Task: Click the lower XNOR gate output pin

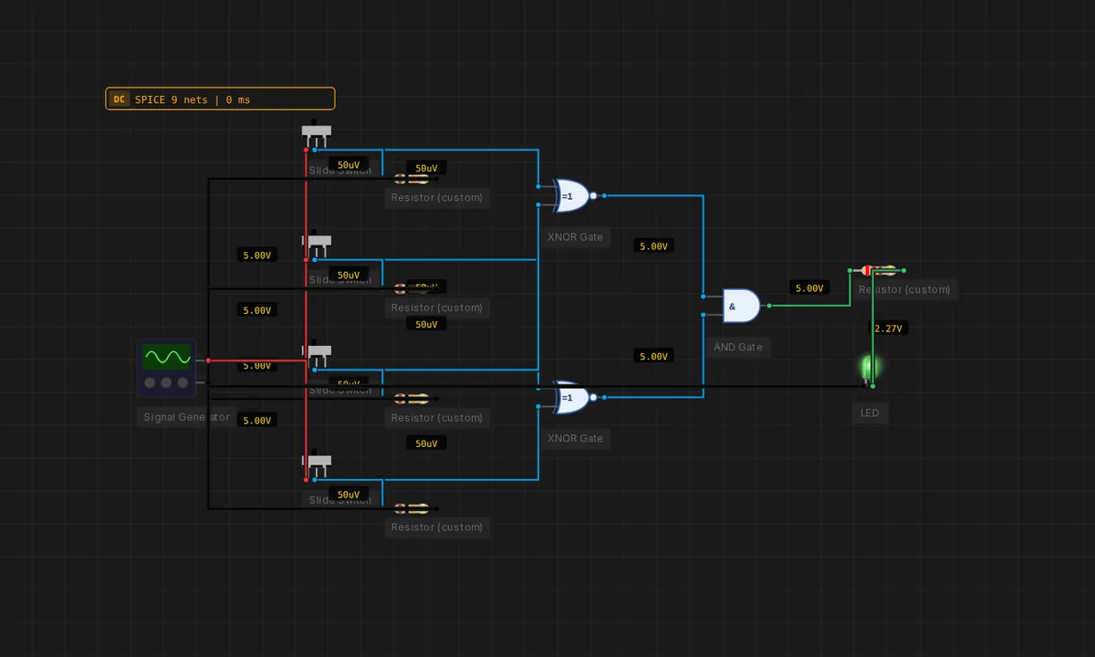Action: 602,397
